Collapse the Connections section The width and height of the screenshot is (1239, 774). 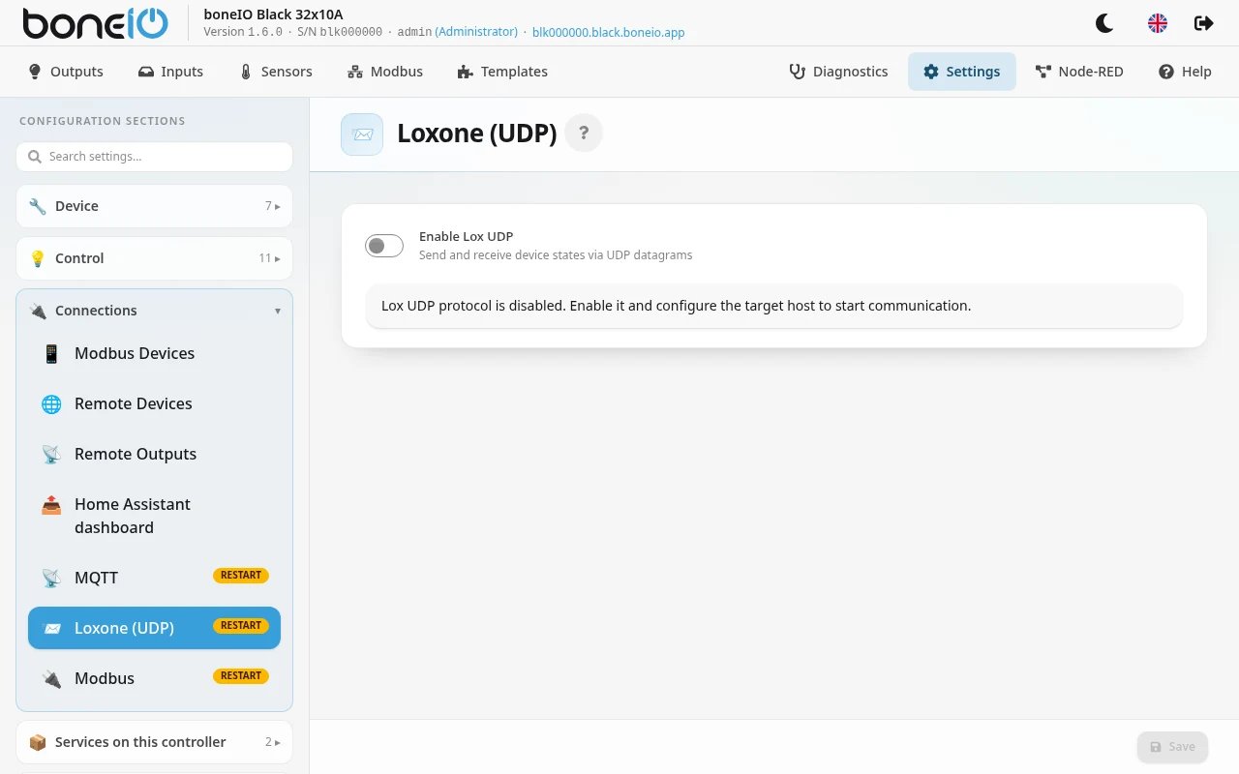coord(154,311)
